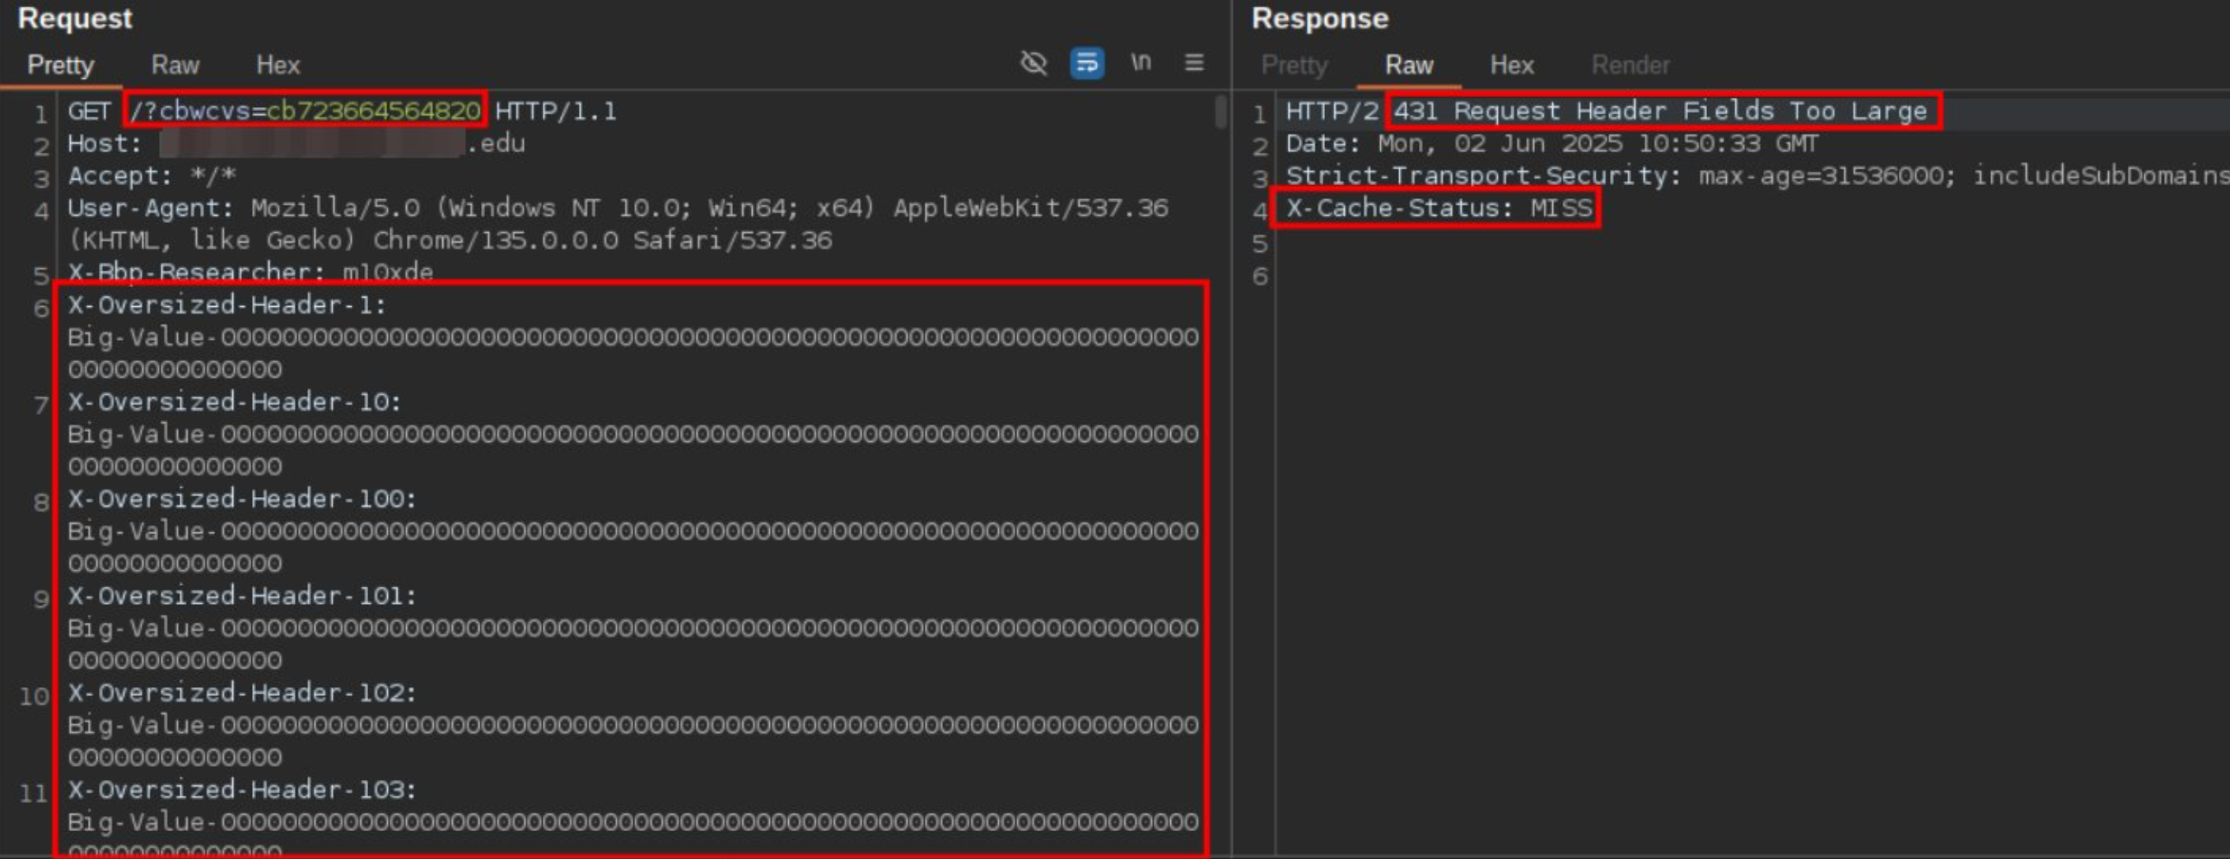Toggle hide non-printable characters eye icon
Viewport: 2230px width, 859px height.
[1033, 63]
